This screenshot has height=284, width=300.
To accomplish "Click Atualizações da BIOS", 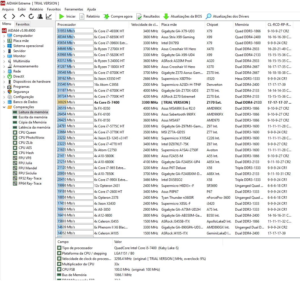I will [183, 16].
